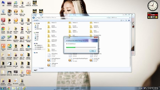Screen dimensions: 160x90
Task: Click the BitComet desktop shortcut
Action: point(16,21)
